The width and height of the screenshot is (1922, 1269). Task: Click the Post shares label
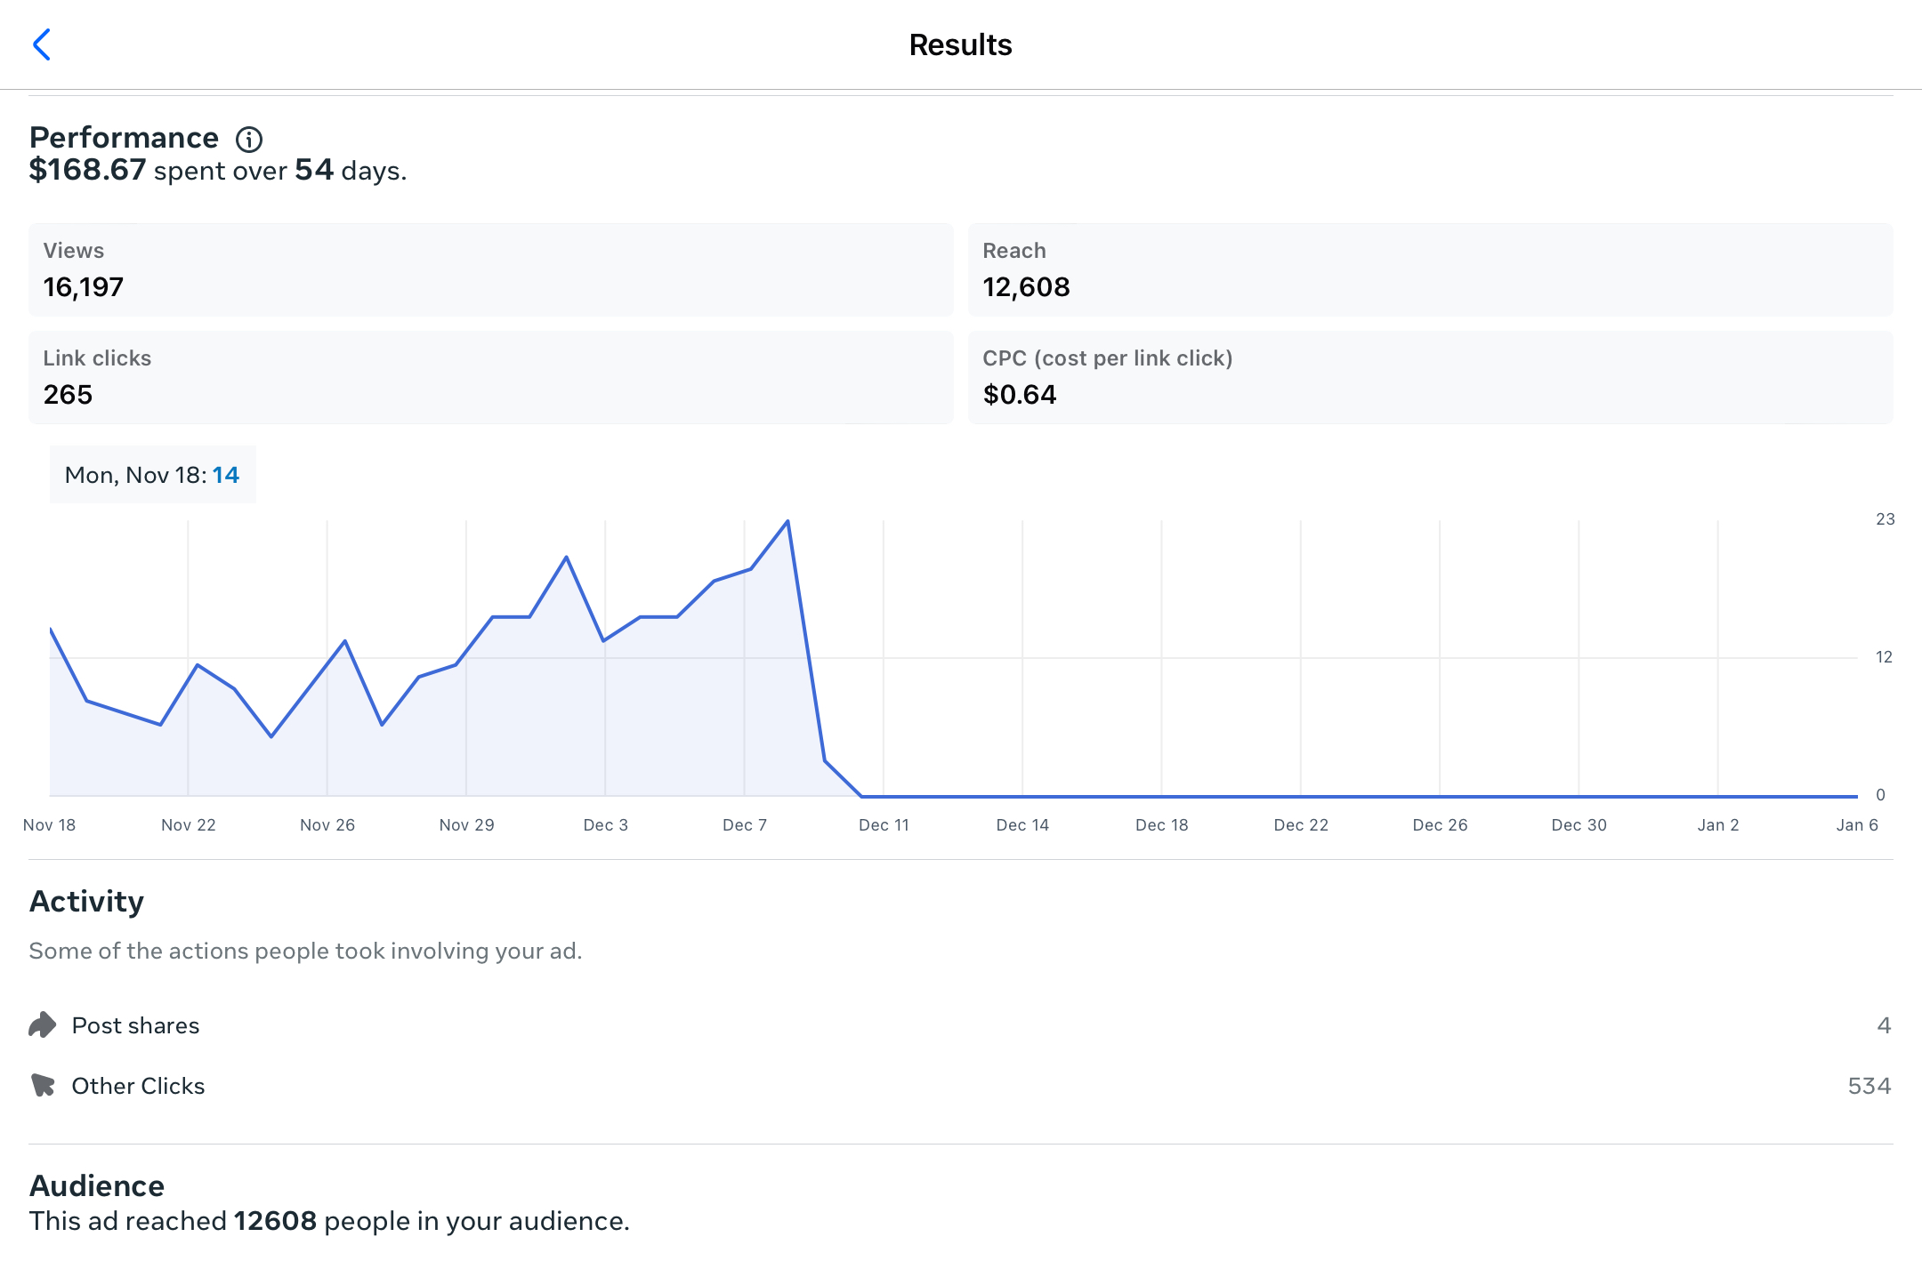135,1025
